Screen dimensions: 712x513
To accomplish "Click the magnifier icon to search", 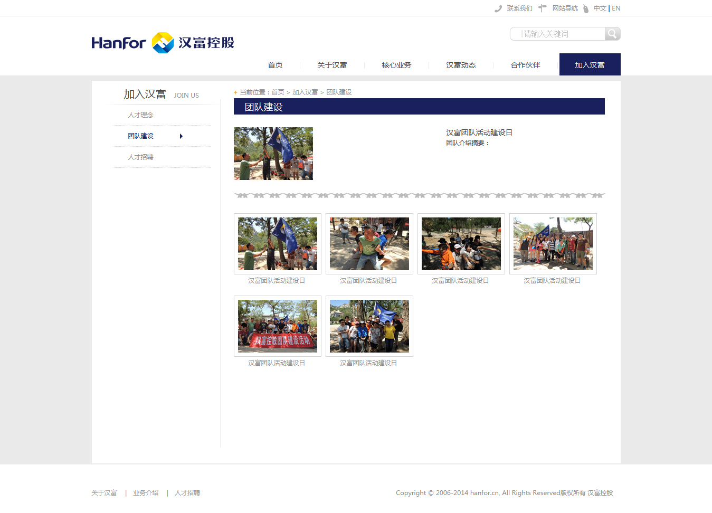I will tap(612, 33).
